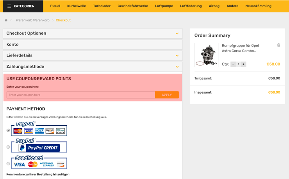Click the quantity value field
The image size is (289, 179).
(x=238, y=64)
